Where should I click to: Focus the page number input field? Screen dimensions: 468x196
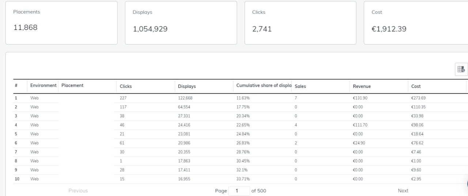(x=239, y=191)
